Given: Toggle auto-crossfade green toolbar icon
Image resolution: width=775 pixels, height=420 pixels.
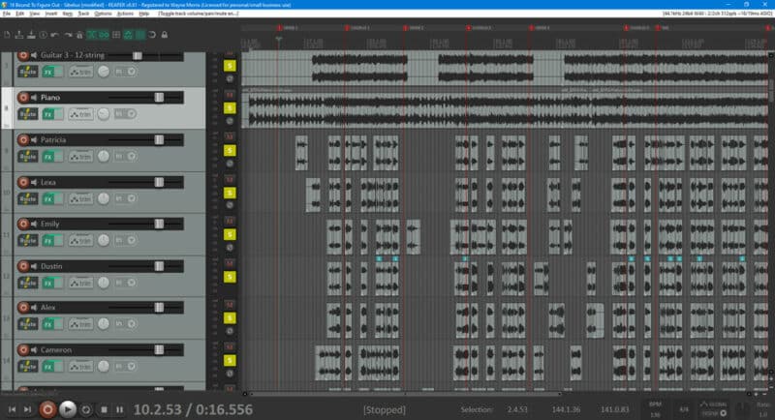Looking at the screenshot, I should (x=92, y=35).
